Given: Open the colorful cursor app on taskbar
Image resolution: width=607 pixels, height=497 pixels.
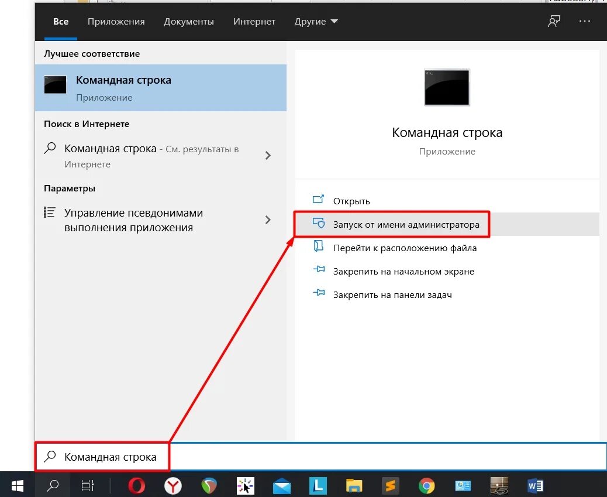Looking at the screenshot, I should point(246,486).
